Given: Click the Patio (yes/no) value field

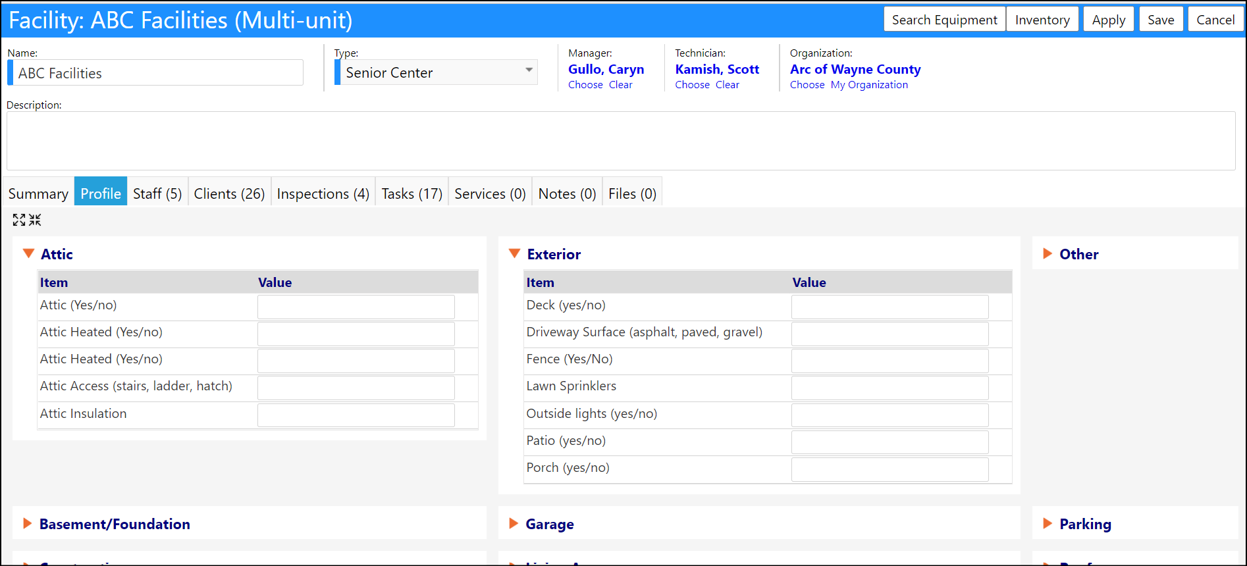Looking at the screenshot, I should [890, 442].
